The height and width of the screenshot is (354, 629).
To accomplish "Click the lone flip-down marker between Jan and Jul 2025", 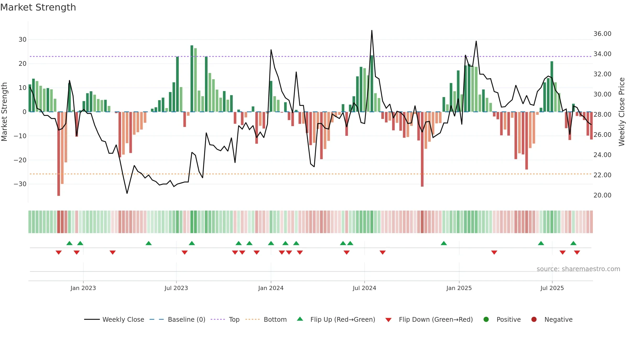I will pos(494,252).
